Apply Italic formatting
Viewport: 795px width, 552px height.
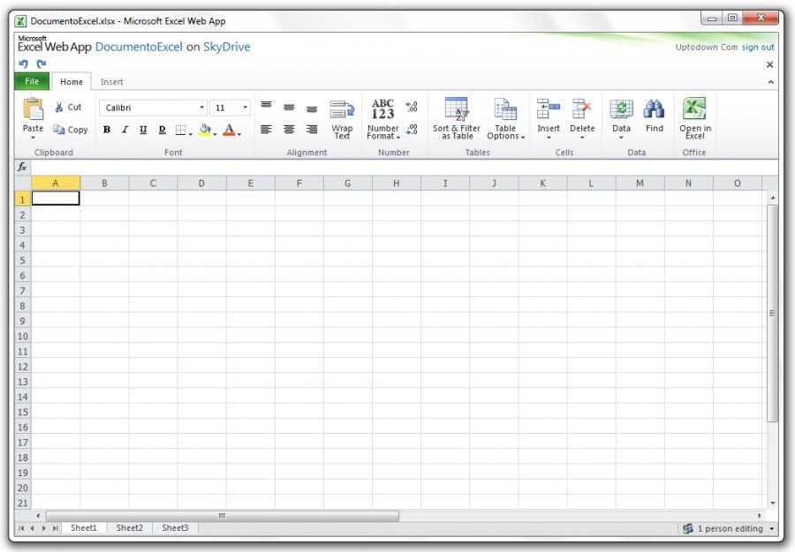124,130
